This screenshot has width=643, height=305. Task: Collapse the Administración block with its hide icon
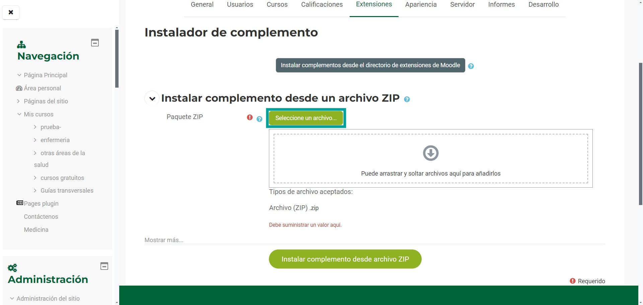click(104, 266)
